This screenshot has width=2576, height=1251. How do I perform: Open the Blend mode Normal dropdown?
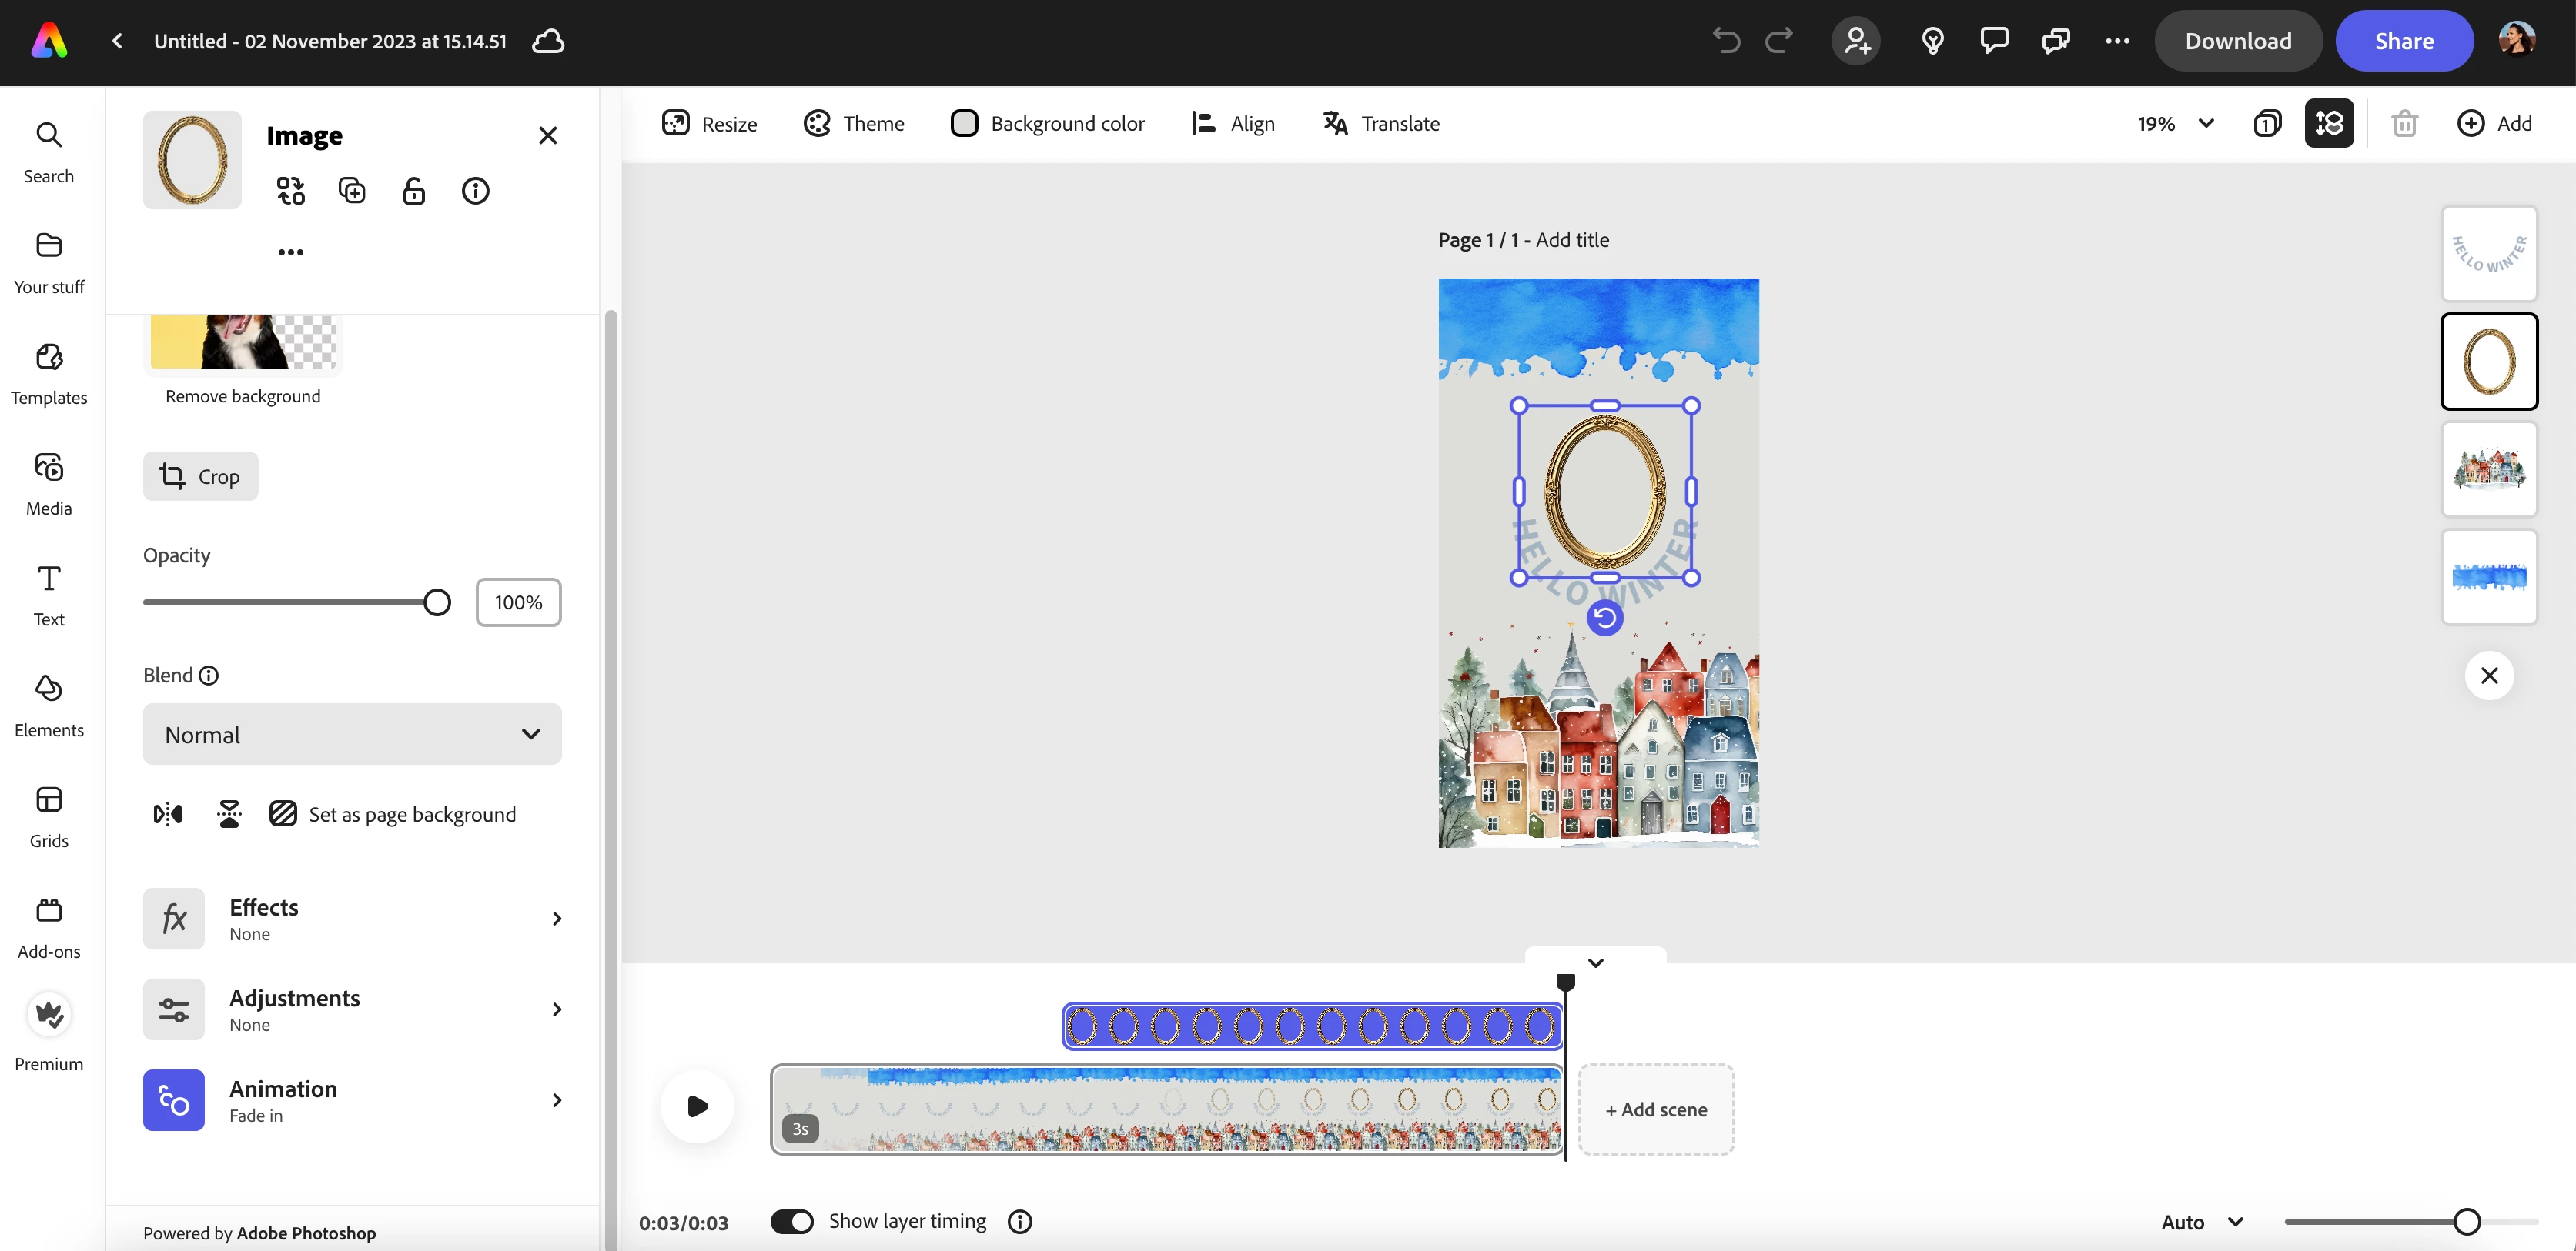352,735
